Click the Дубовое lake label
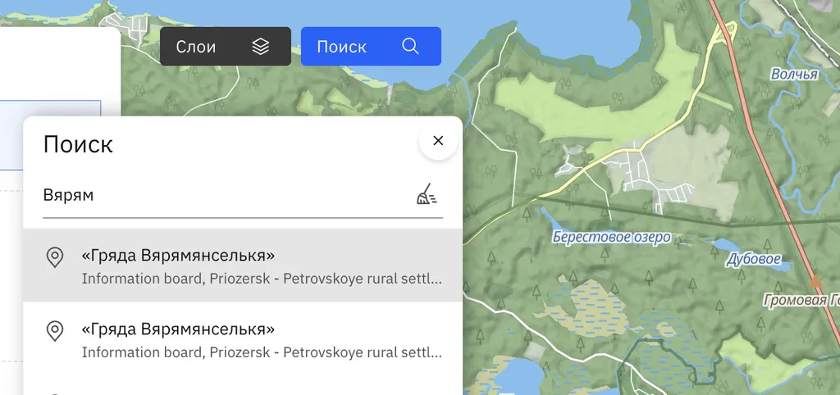This screenshot has height=395, width=840. coord(753,261)
